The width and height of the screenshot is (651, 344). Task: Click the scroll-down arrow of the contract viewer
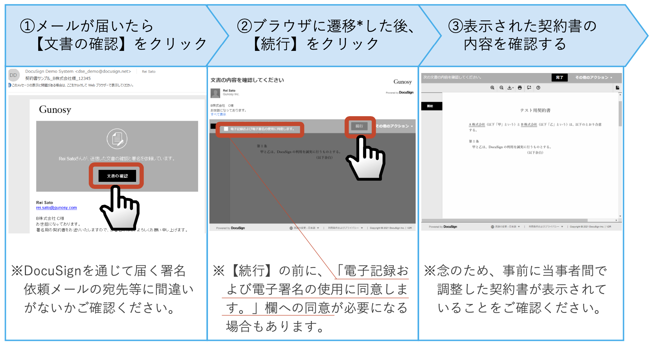point(620,216)
